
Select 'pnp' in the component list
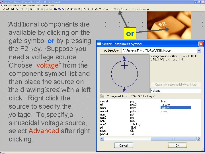tap(133, 101)
